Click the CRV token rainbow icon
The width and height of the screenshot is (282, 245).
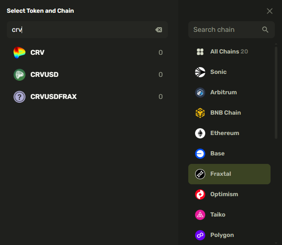[20, 53]
